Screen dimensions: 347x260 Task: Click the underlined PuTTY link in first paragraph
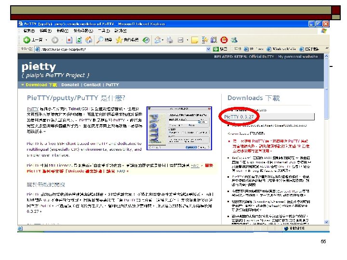tap(33, 109)
